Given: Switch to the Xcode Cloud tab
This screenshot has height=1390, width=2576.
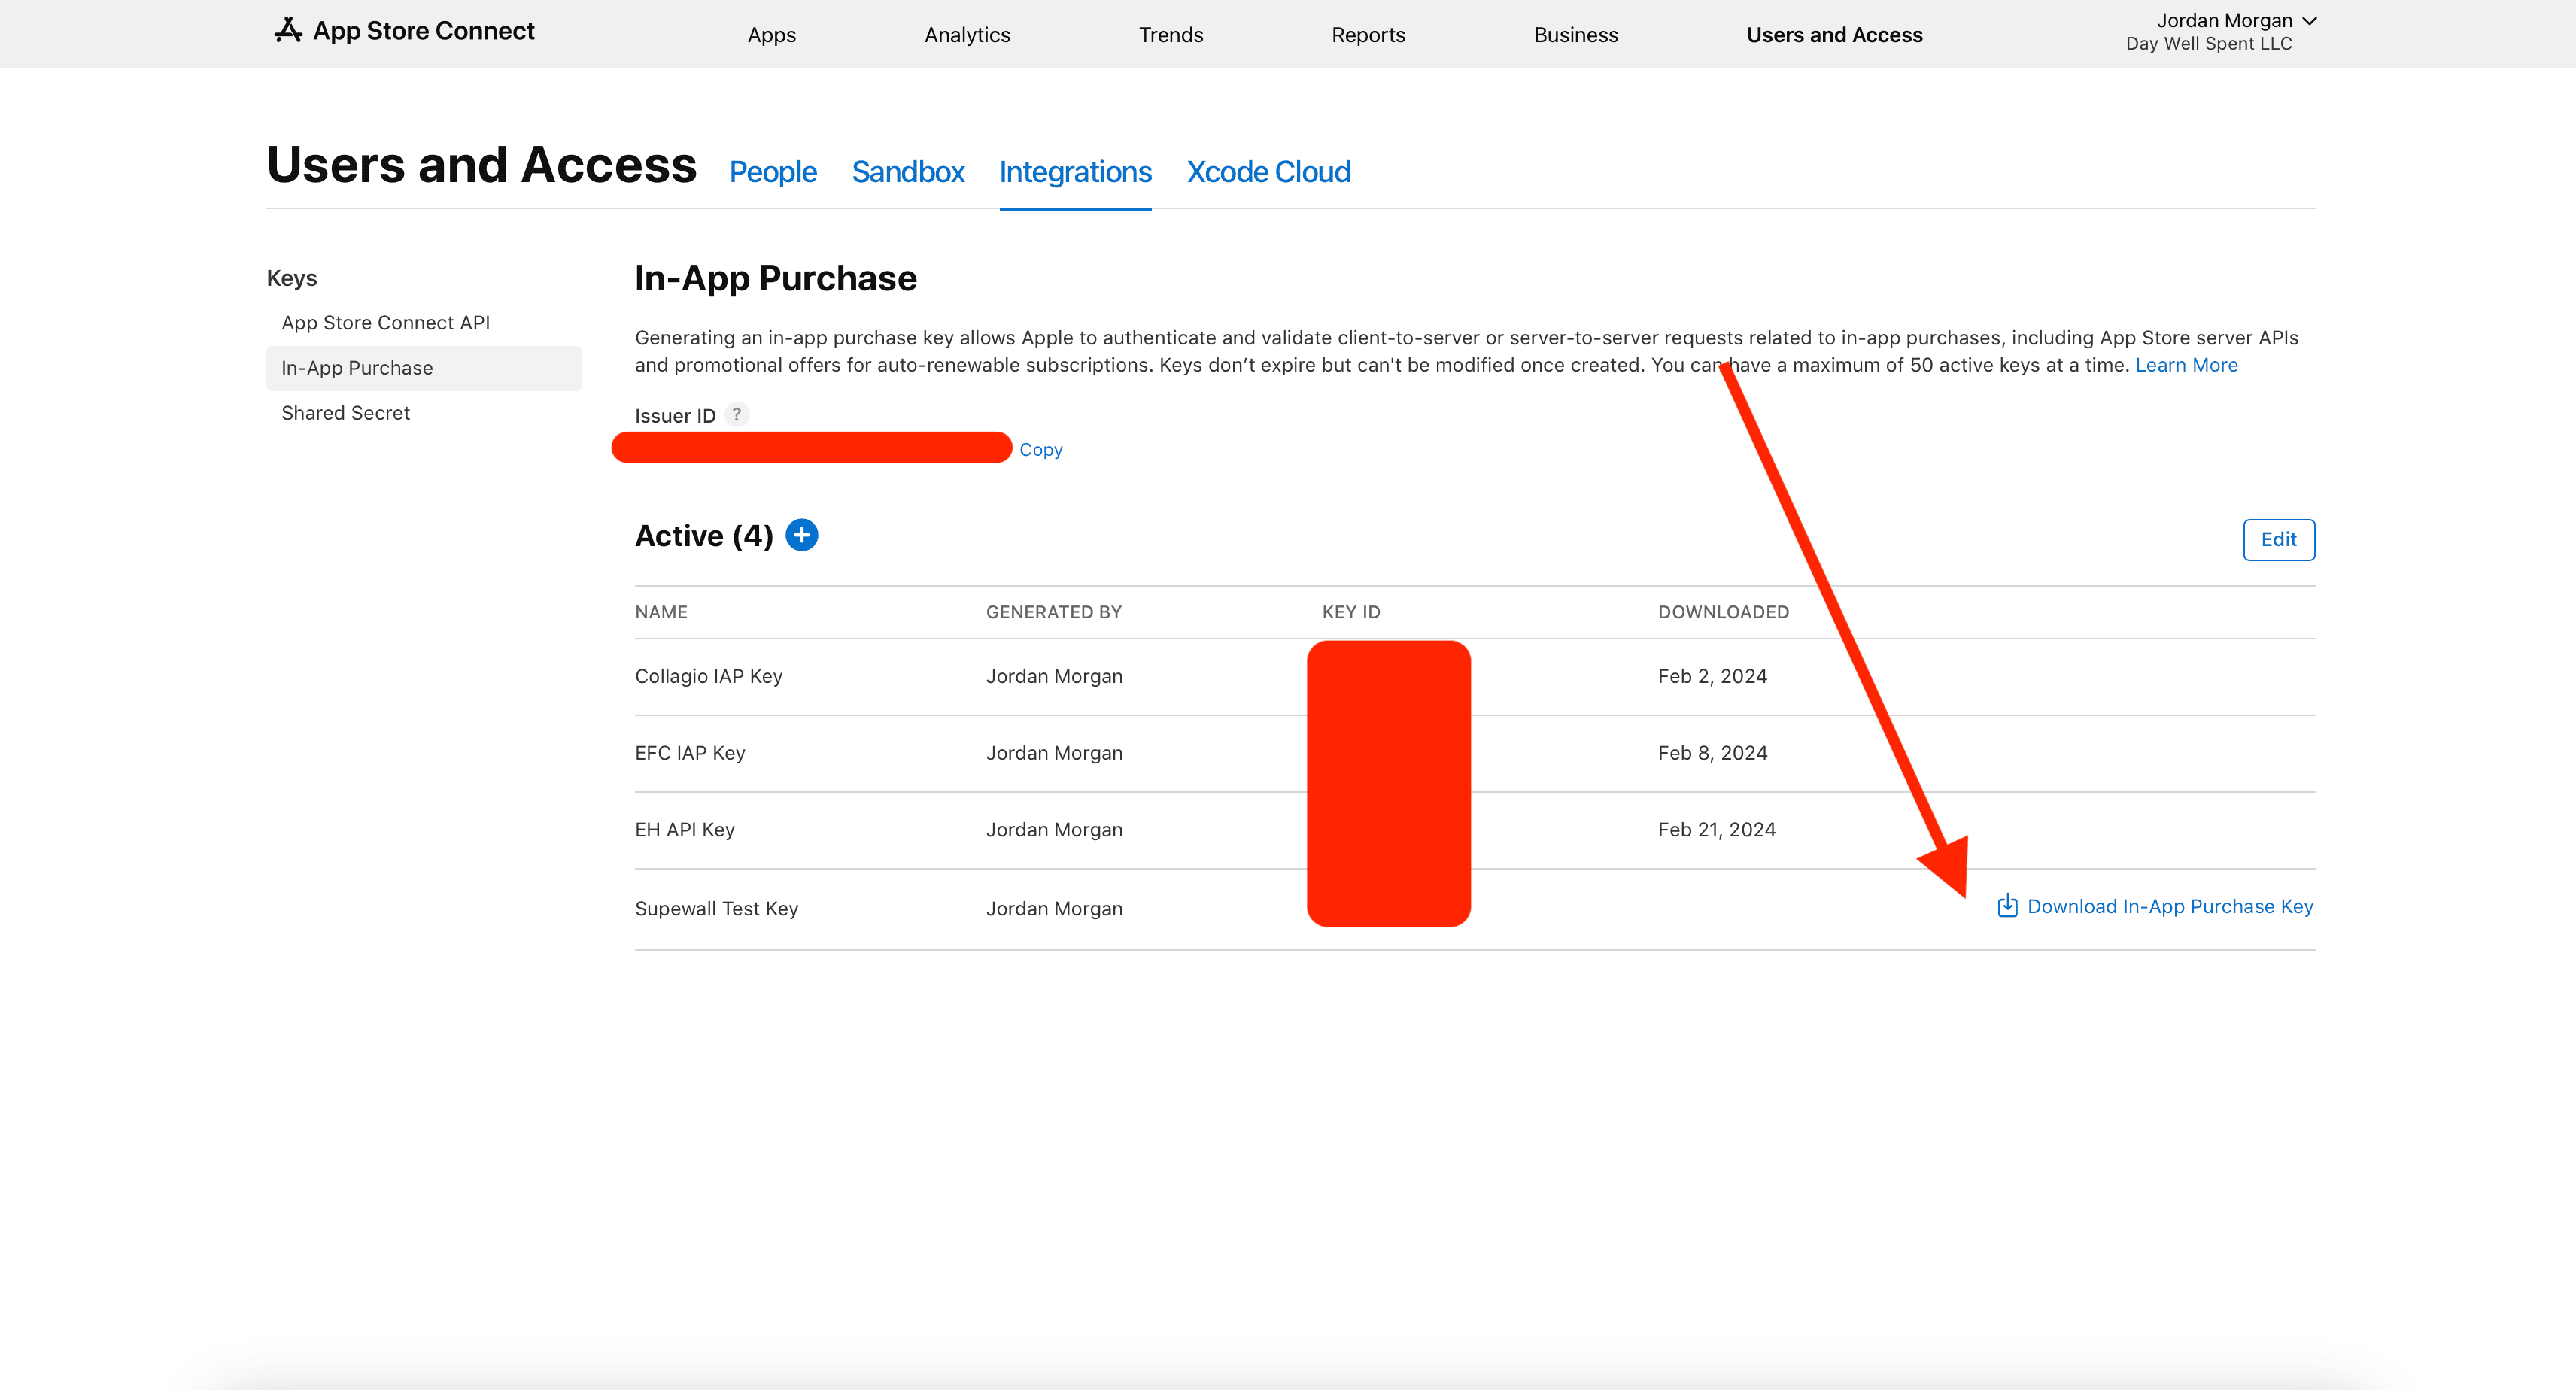Looking at the screenshot, I should [x=1267, y=172].
